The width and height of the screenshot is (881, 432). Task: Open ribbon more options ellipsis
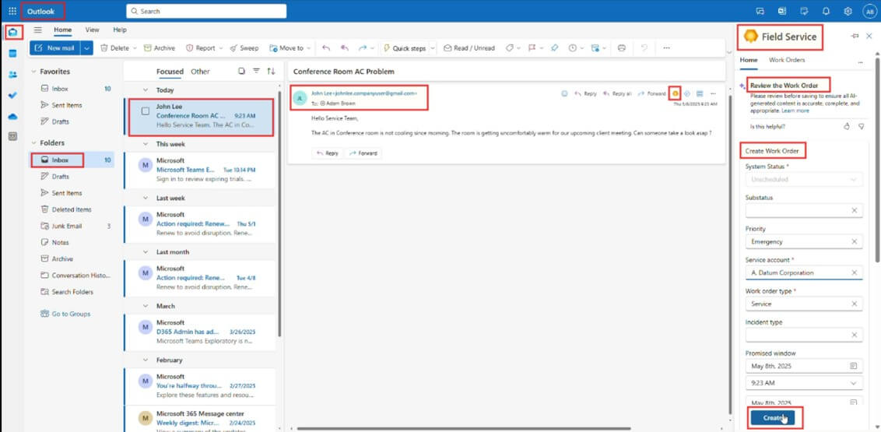(x=666, y=48)
